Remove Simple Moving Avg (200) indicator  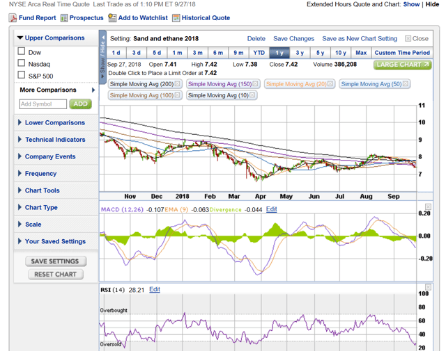pyautogui.click(x=177, y=83)
